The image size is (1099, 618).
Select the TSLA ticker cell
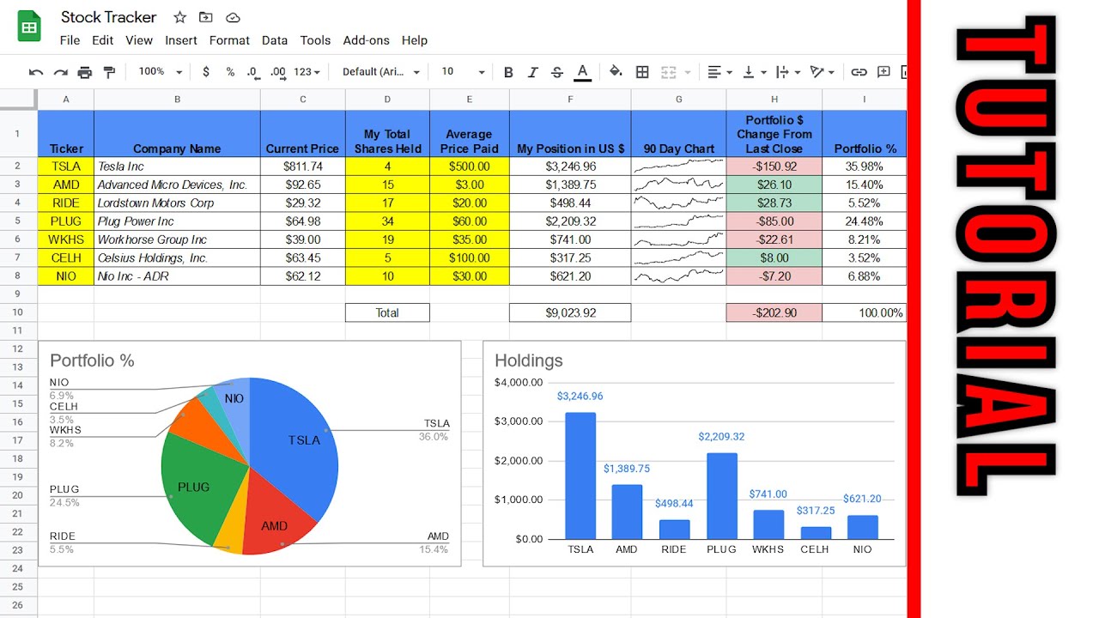pyautogui.click(x=66, y=167)
